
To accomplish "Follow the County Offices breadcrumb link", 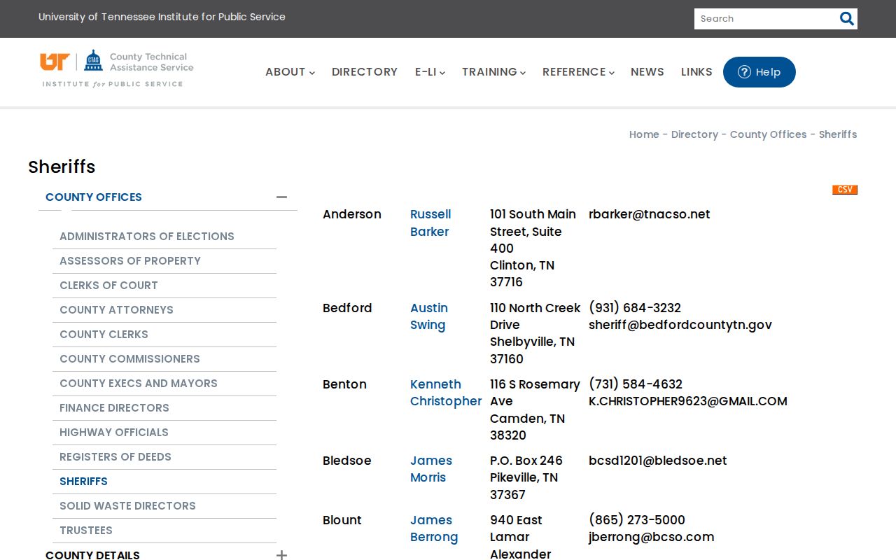I will point(769,134).
